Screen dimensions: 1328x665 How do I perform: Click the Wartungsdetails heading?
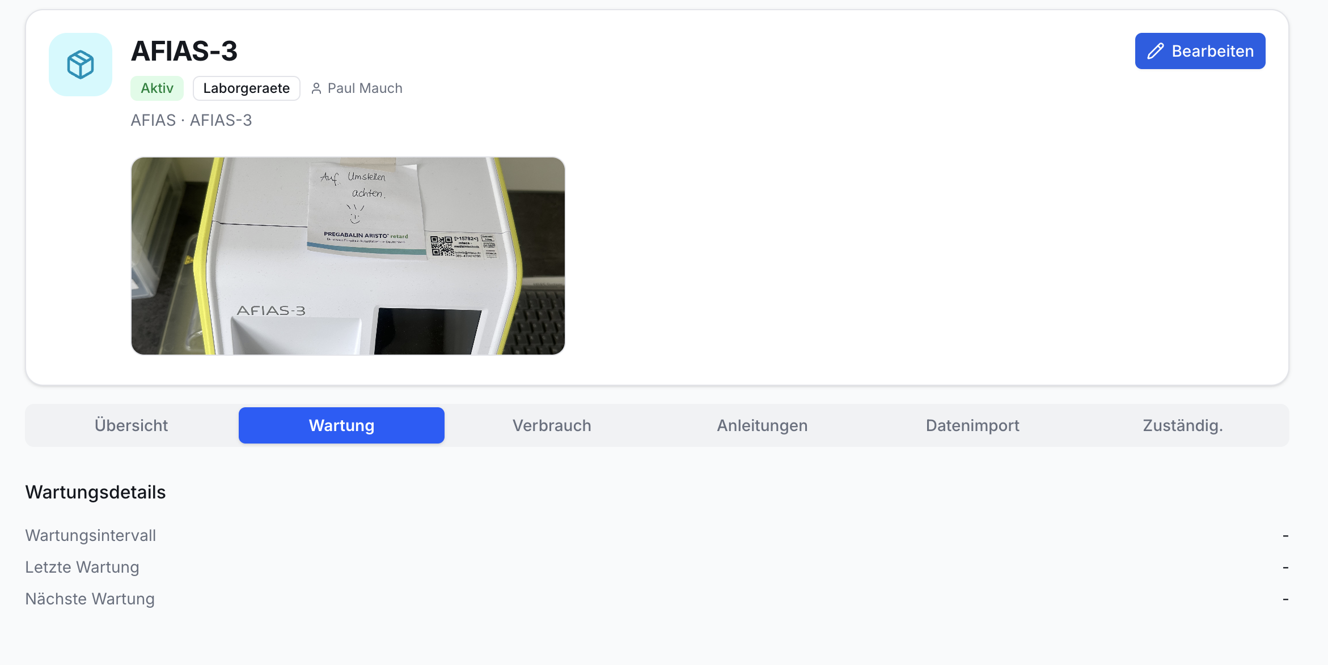(x=95, y=492)
